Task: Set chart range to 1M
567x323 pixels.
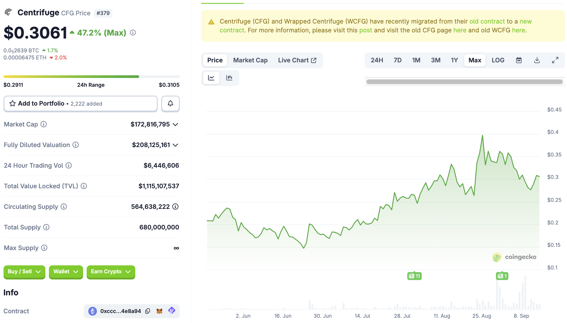Action: [416, 60]
